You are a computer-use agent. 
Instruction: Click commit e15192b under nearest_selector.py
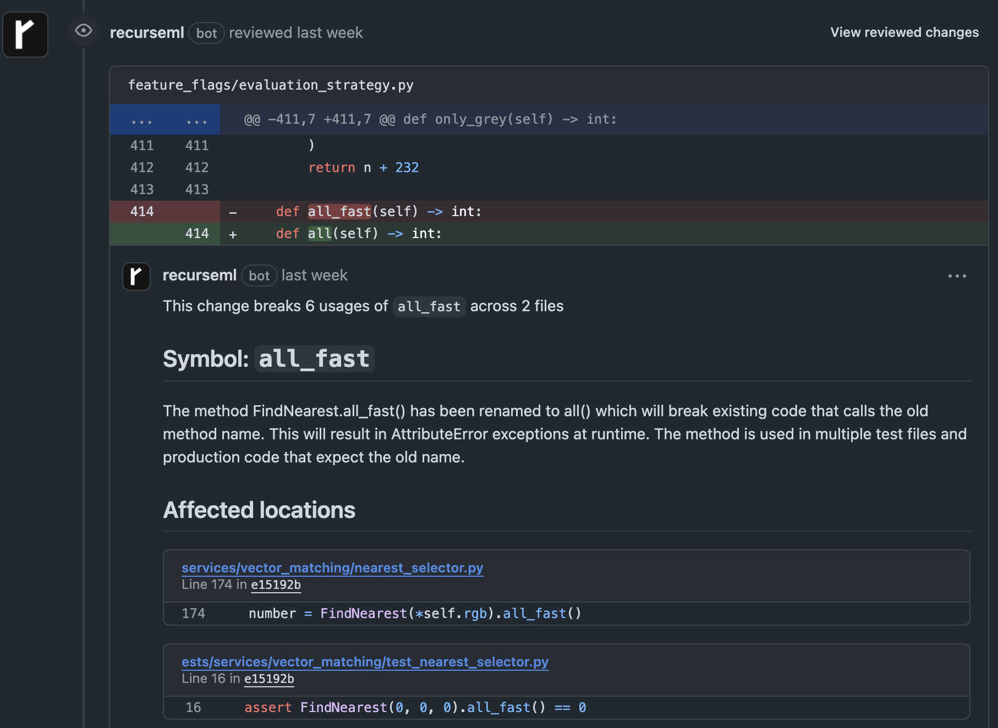click(276, 584)
